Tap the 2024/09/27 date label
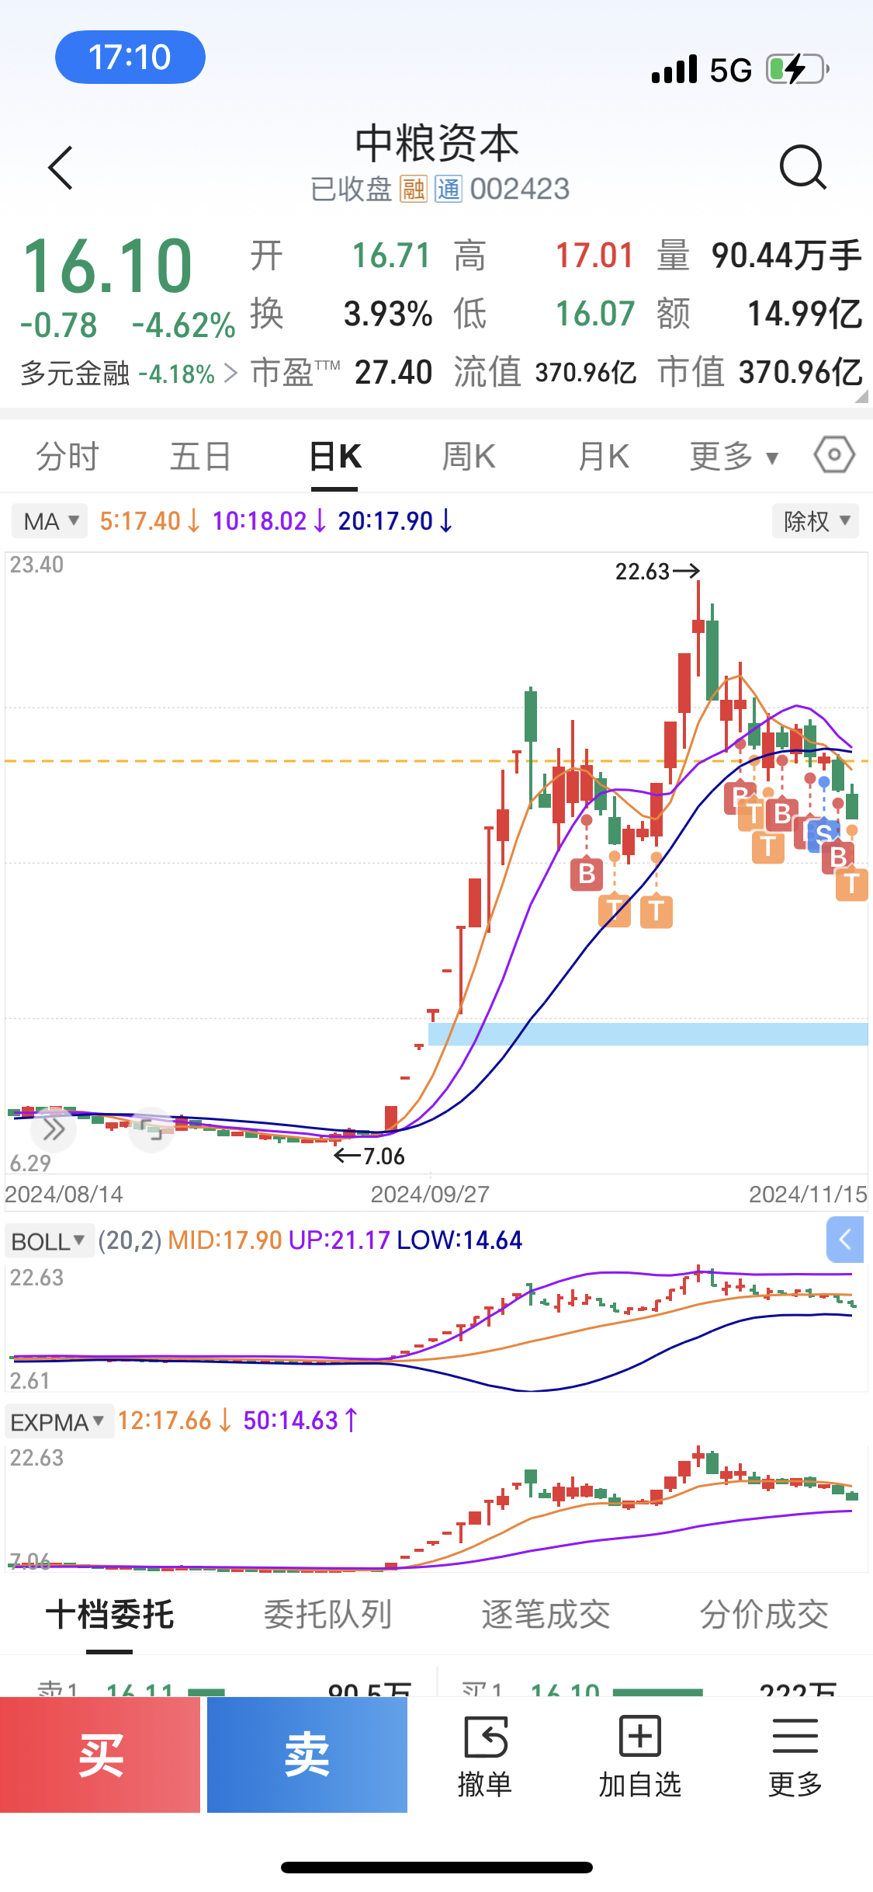This screenshot has height=1892, width=873. coord(430,1195)
